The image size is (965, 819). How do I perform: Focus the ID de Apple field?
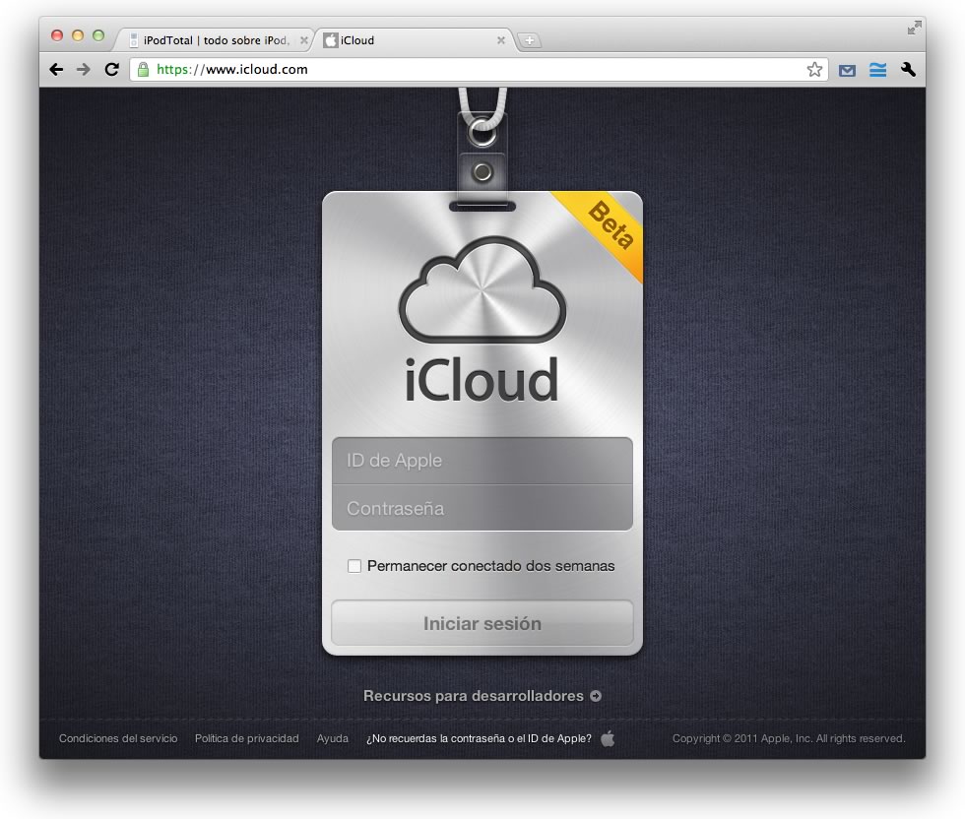[x=482, y=461]
